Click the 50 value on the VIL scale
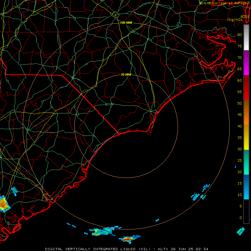Viewport: 251px width, 251px height. [240, 103]
